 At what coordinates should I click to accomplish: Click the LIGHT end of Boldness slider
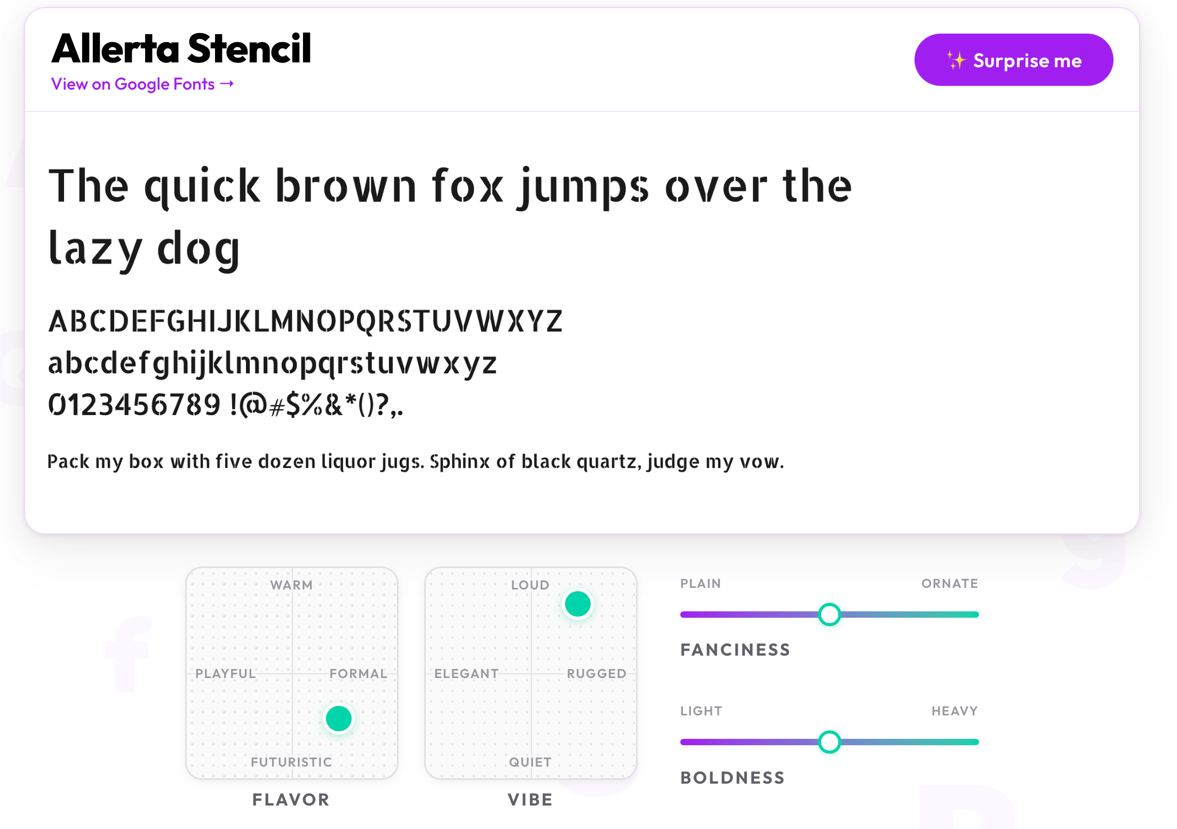[685, 742]
